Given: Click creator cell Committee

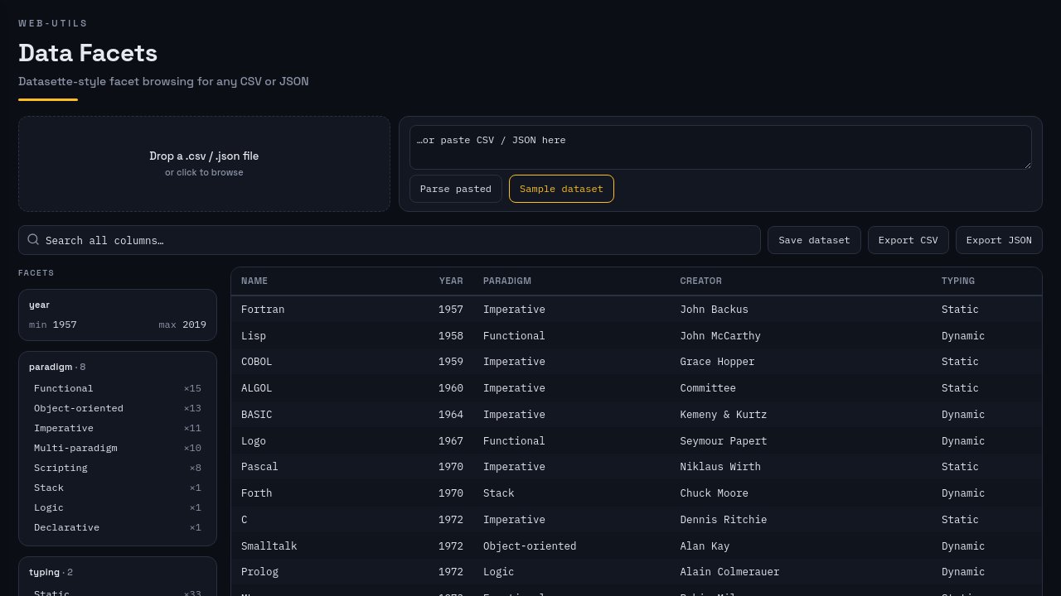Looking at the screenshot, I should pyautogui.click(x=708, y=388).
